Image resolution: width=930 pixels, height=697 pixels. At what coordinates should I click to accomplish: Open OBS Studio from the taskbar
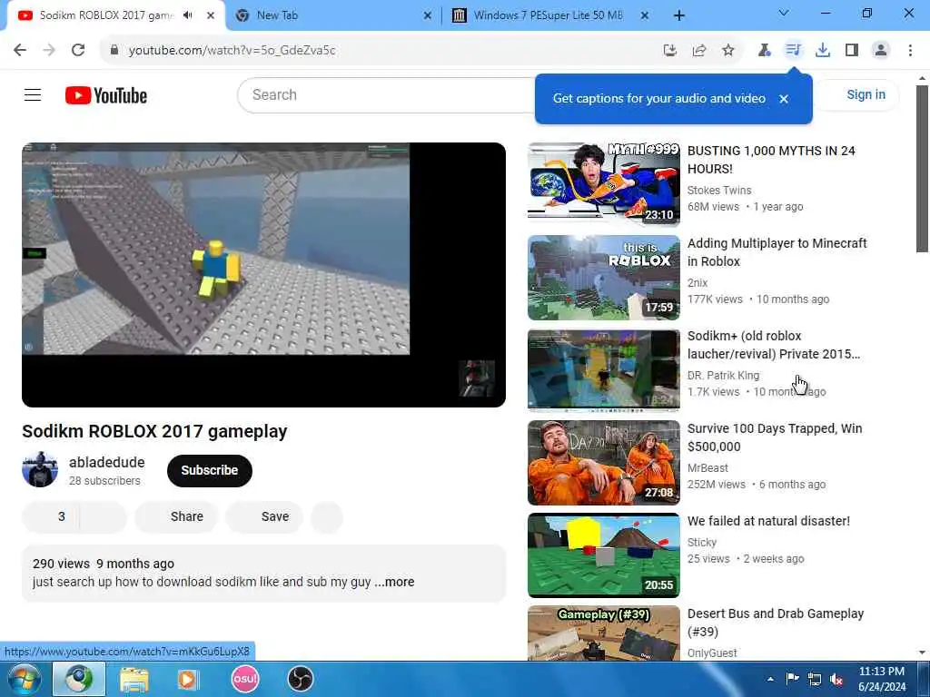click(300, 679)
